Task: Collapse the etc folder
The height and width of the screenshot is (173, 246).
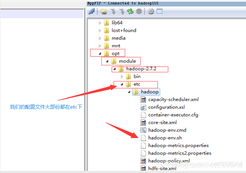Action: click(x=122, y=84)
